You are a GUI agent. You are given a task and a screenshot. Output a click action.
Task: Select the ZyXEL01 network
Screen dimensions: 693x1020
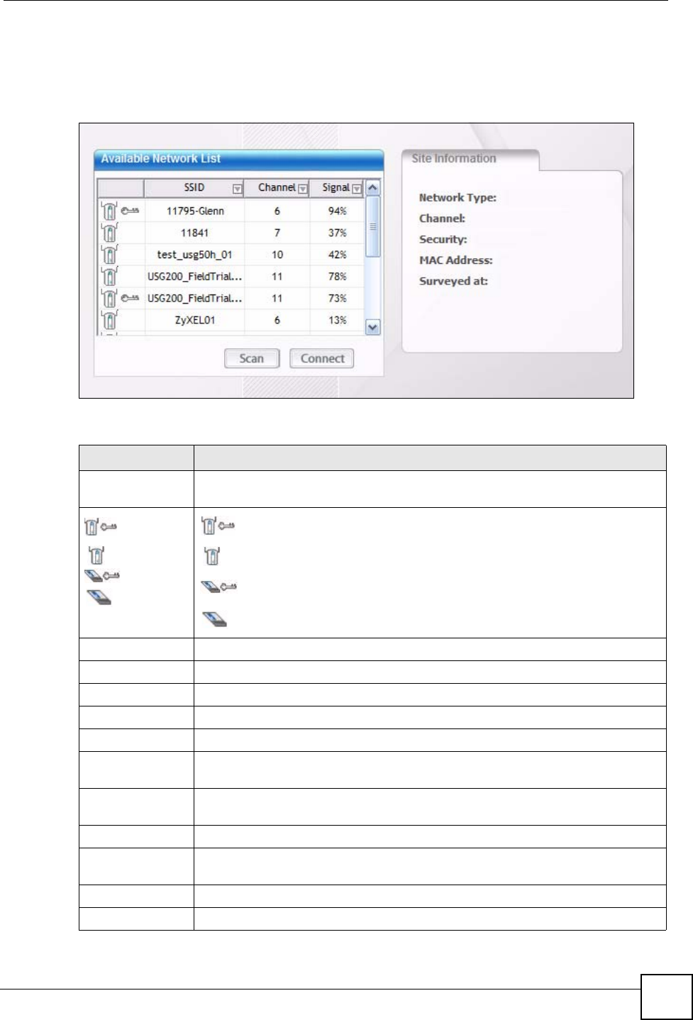coord(194,321)
